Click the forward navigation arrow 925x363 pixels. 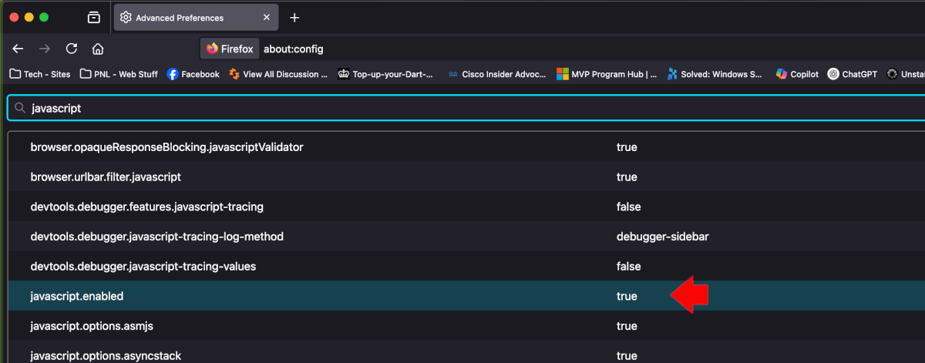point(45,49)
